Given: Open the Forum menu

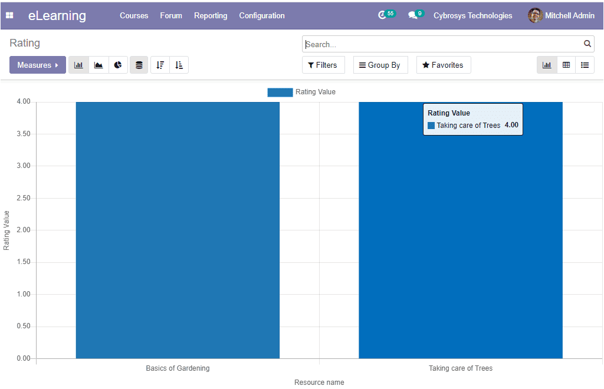Looking at the screenshot, I should tap(171, 16).
